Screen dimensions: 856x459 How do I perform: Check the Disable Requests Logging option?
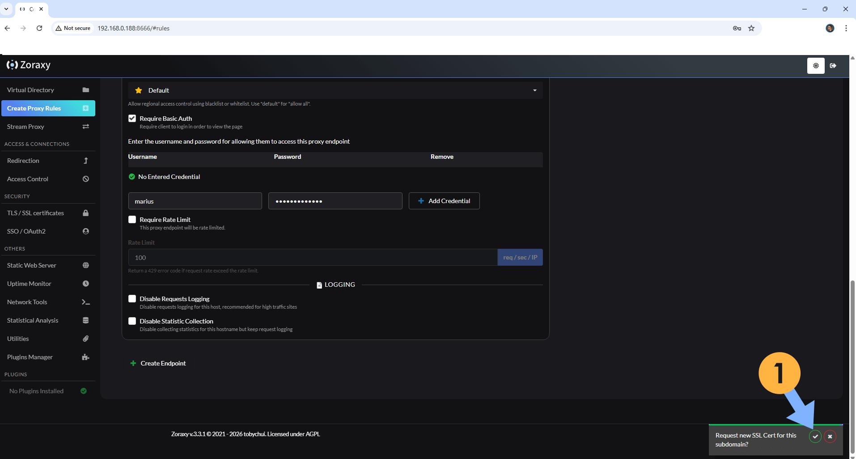pos(132,299)
